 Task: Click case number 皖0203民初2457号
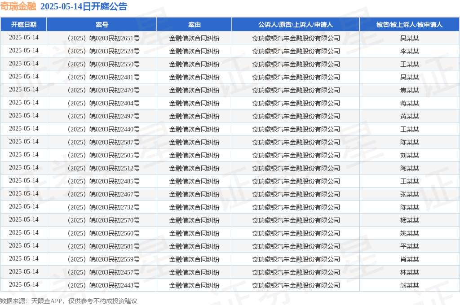click(104, 272)
